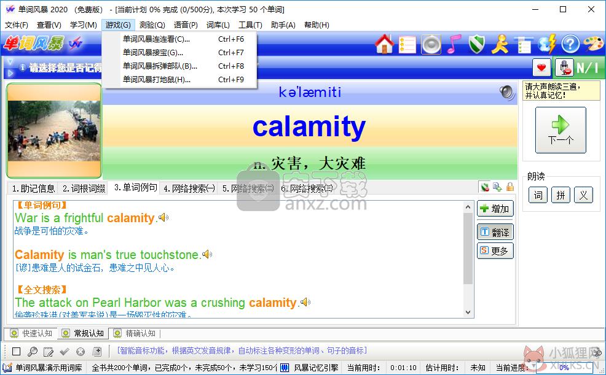
Task: Click the pink music note icon
Action: [x=454, y=44]
